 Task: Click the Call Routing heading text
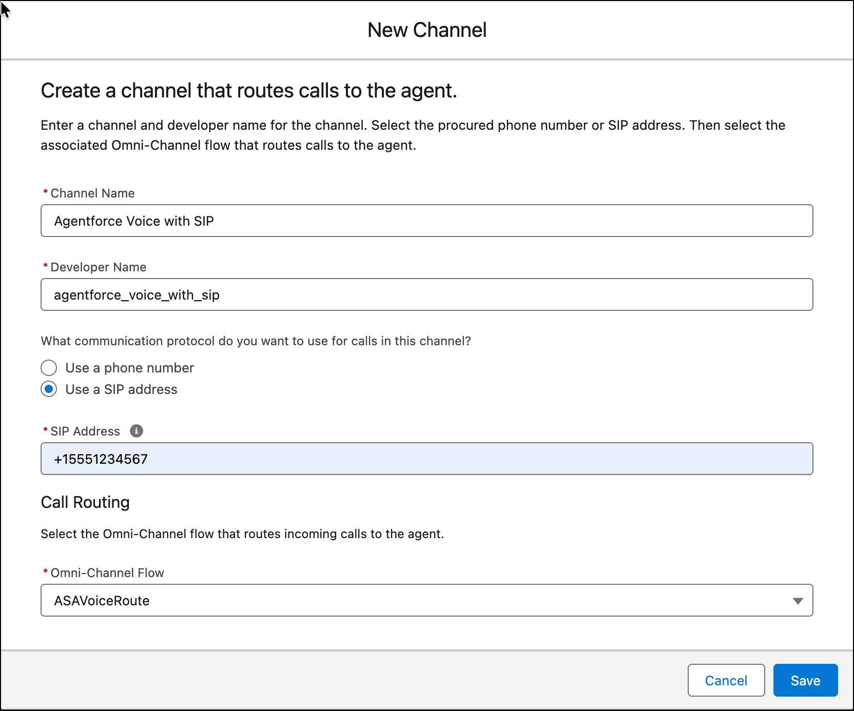point(85,502)
